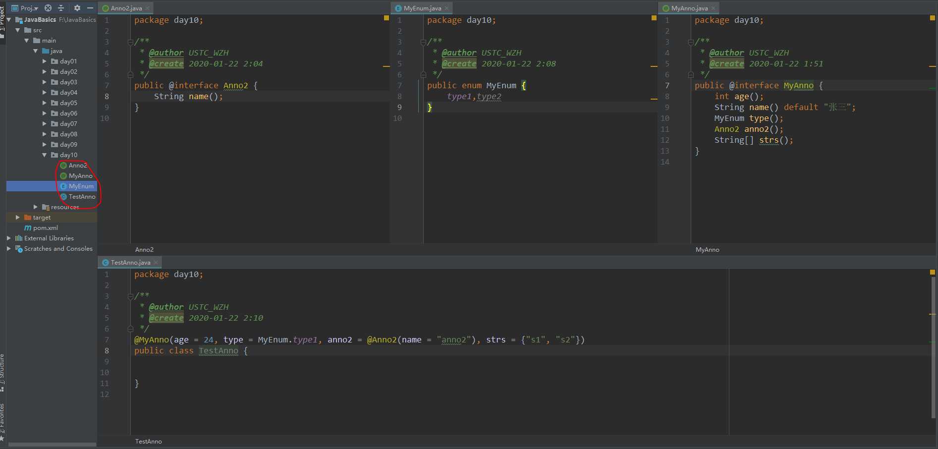The image size is (938, 449).
Task: Switch to Anno2.java editor tab
Action: (x=126, y=8)
